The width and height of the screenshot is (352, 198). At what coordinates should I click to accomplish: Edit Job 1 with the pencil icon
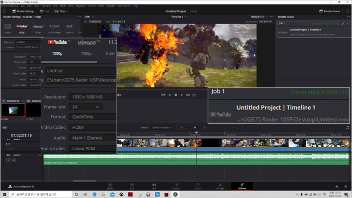pyautogui.click(x=342, y=24)
